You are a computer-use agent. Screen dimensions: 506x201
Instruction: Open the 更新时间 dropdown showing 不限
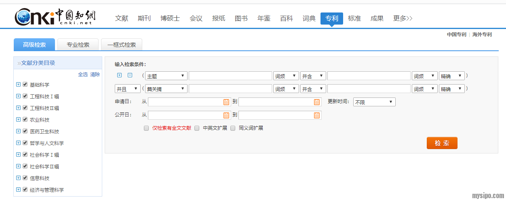pos(374,102)
